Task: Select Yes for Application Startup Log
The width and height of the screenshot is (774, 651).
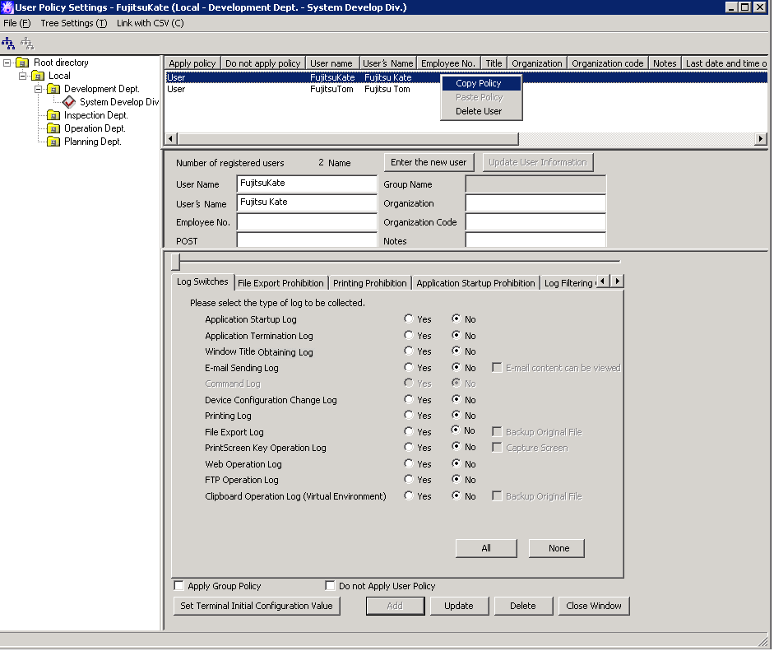Action: (409, 319)
